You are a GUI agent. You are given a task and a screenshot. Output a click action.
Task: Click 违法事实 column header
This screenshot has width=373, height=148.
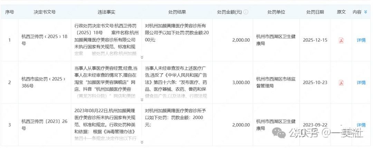point(106,12)
